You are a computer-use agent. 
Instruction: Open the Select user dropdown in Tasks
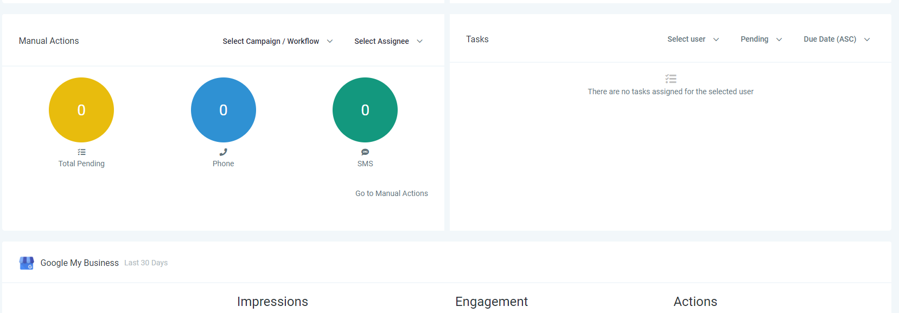(693, 39)
